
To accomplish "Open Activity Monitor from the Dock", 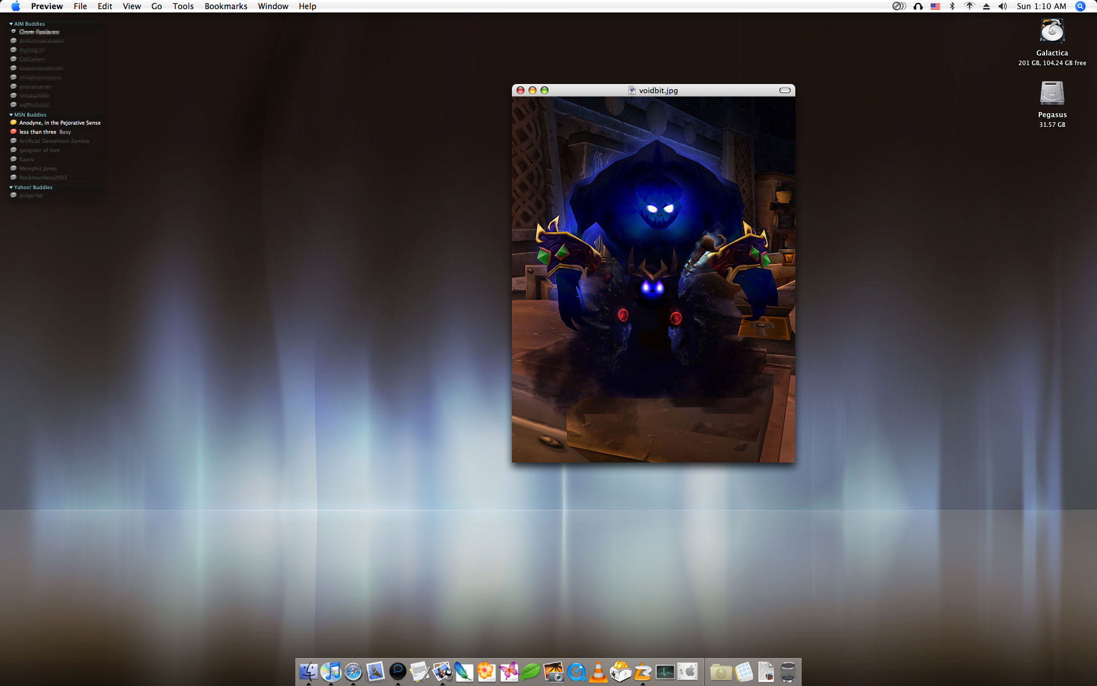I will coord(665,672).
